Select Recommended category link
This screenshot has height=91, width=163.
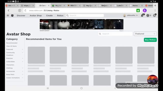pyautogui.click(x=12, y=43)
